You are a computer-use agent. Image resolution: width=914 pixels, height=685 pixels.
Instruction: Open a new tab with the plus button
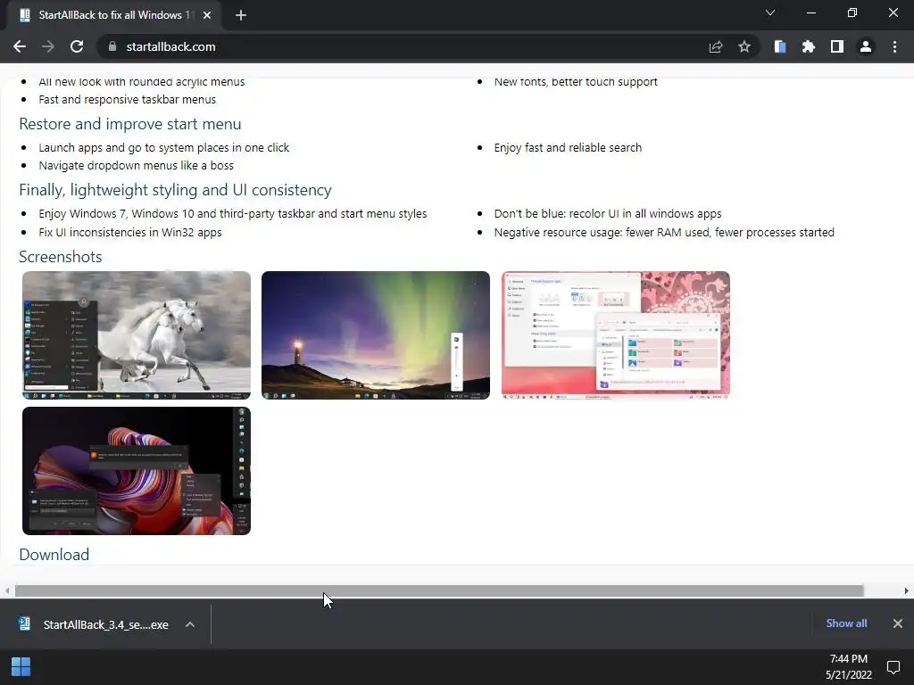[x=241, y=15]
